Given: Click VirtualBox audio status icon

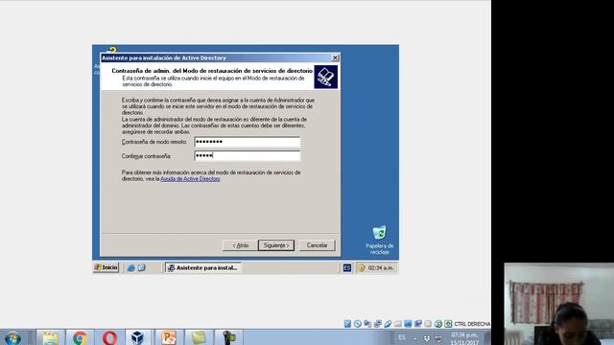Looking at the screenshot, I should [367, 324].
